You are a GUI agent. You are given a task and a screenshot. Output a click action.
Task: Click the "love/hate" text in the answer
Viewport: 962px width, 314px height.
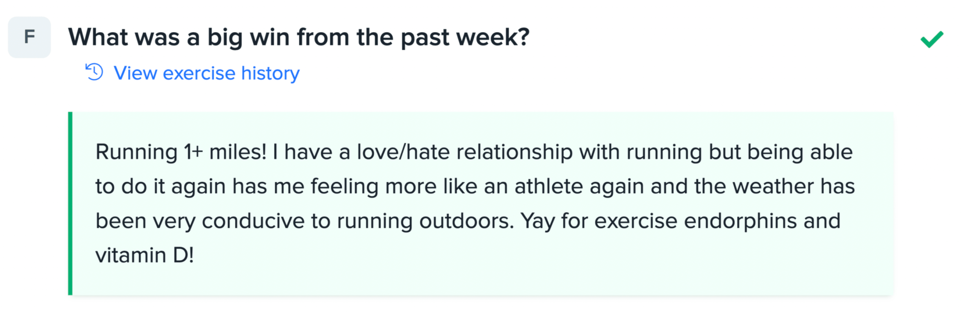(x=403, y=152)
